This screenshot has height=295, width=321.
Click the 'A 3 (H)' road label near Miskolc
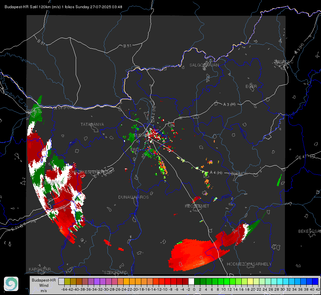(x=299, y=49)
